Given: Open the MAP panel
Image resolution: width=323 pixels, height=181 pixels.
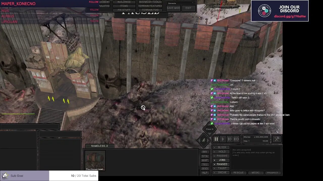Looking at the screenshot, I should click(205, 160).
